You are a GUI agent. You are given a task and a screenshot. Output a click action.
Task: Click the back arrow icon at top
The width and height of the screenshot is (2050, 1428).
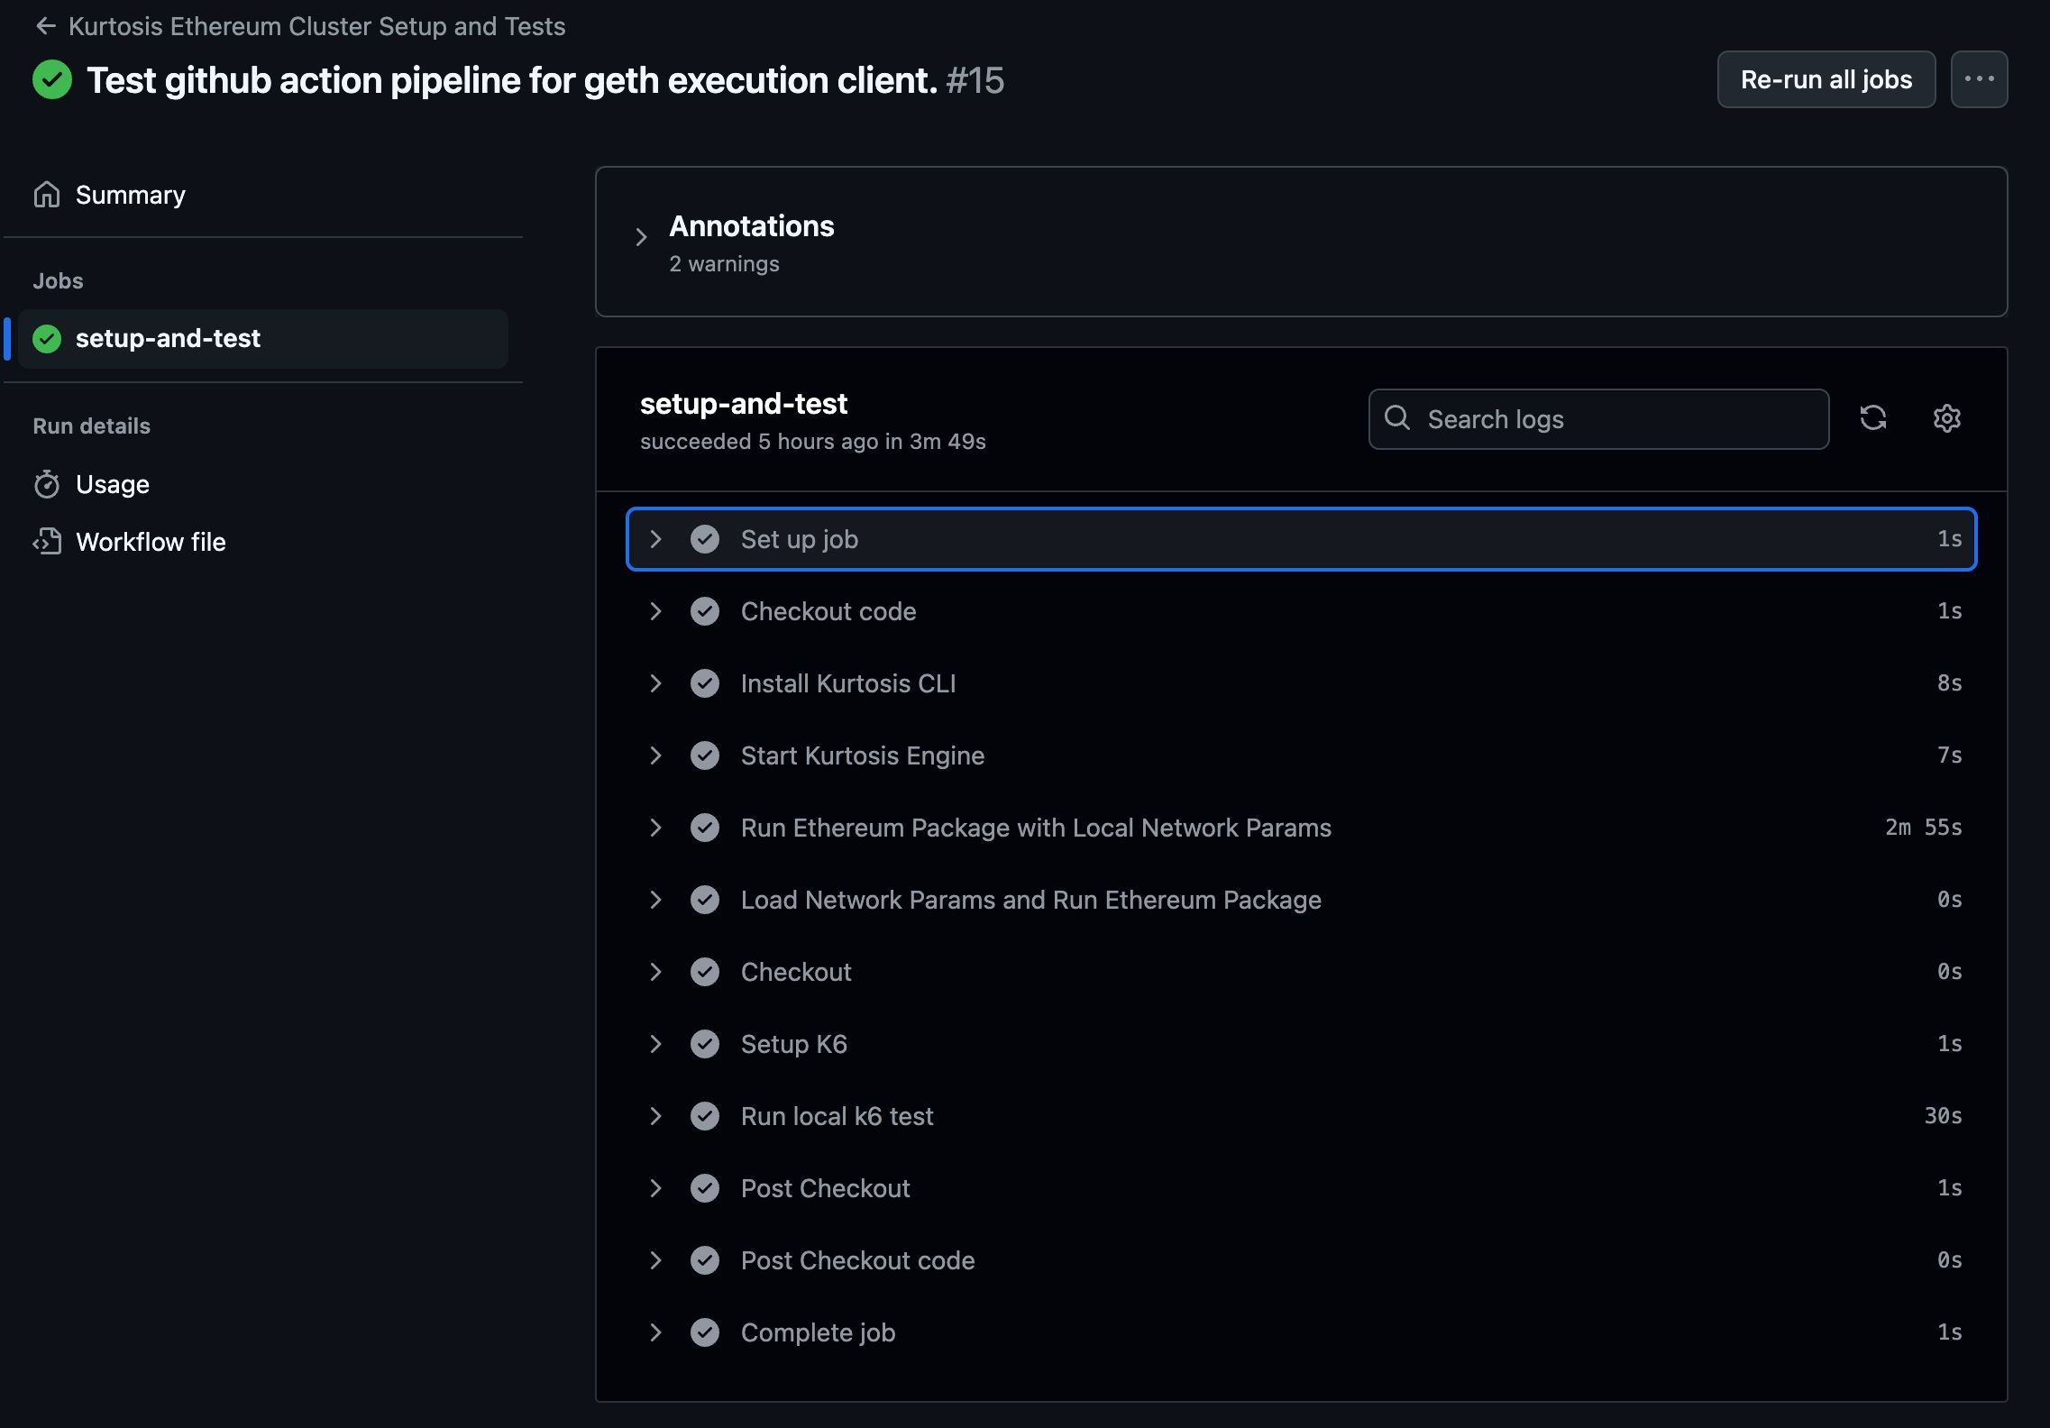pos(46,26)
